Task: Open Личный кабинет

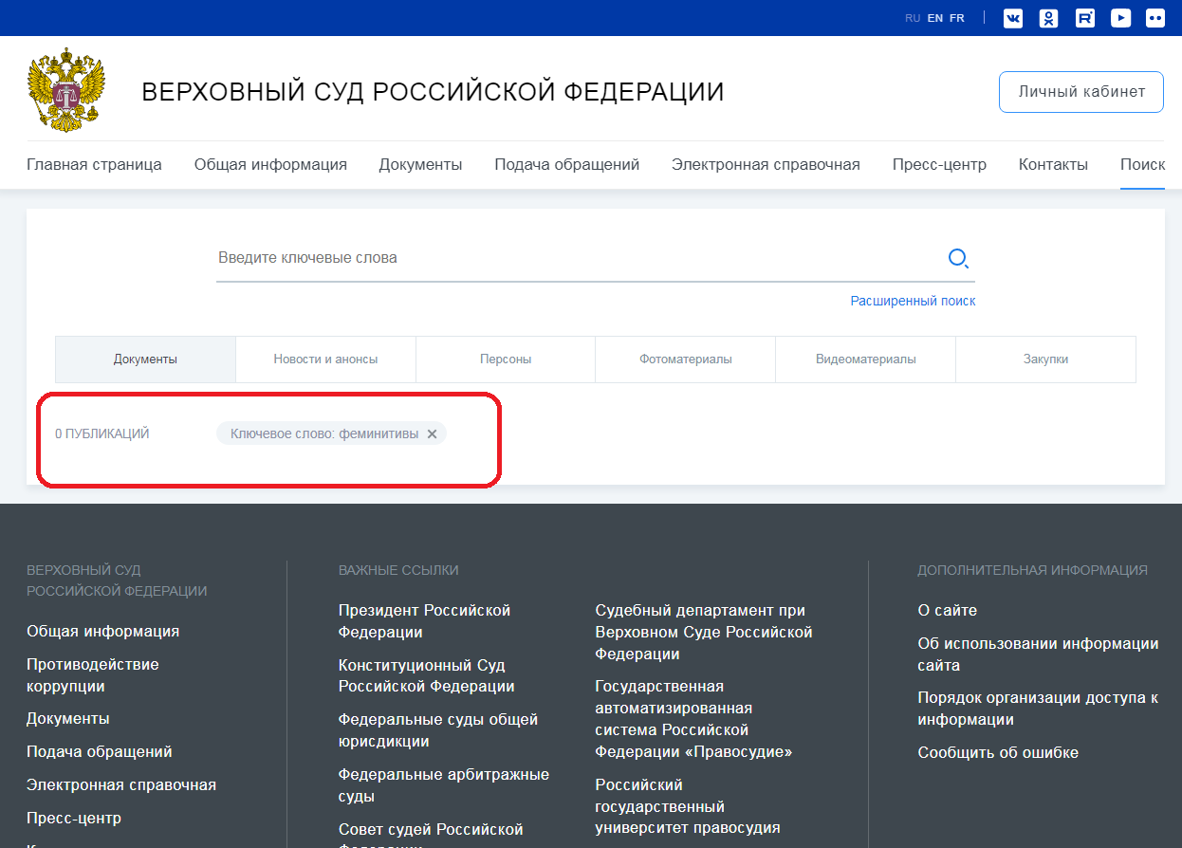Action: [1081, 92]
